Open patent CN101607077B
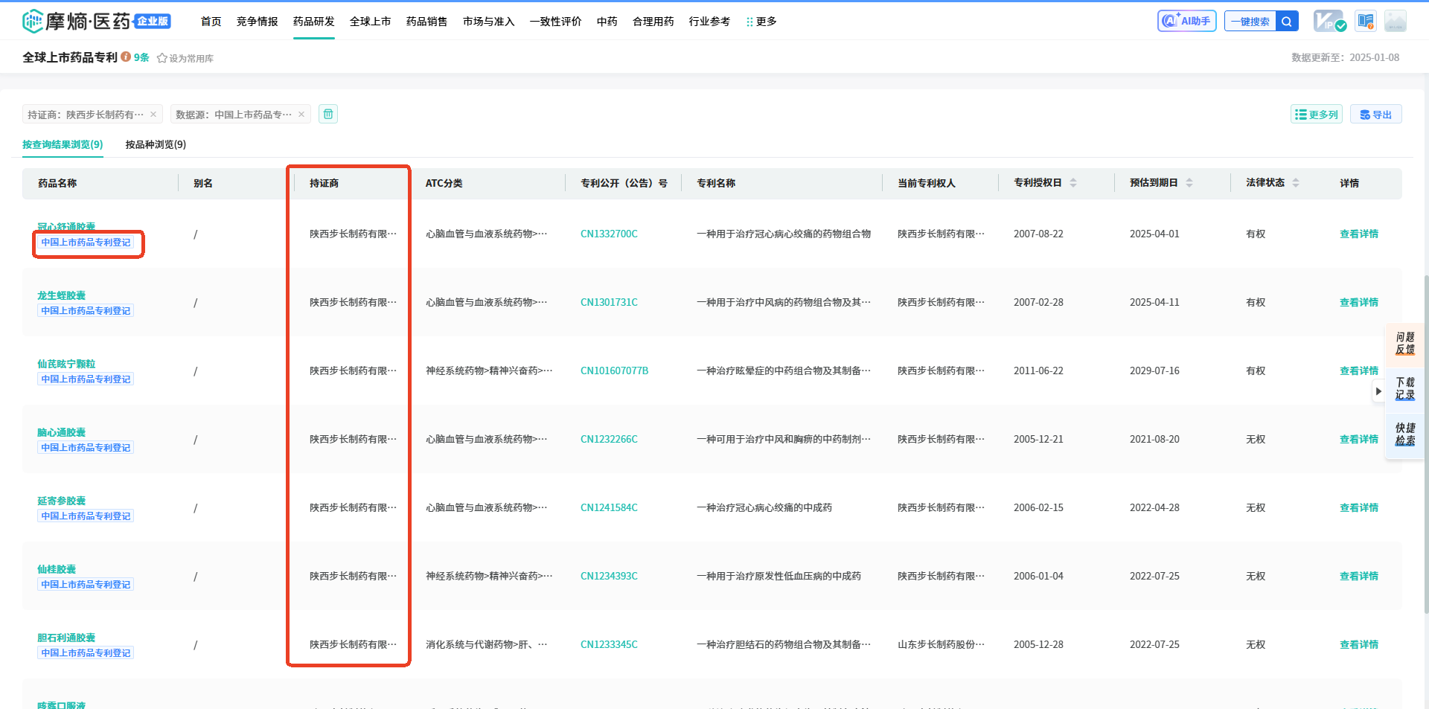The height and width of the screenshot is (709, 1429). tap(614, 370)
